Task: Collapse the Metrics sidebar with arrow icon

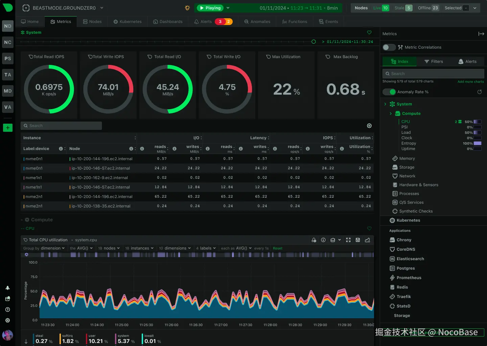Action: pos(481,34)
